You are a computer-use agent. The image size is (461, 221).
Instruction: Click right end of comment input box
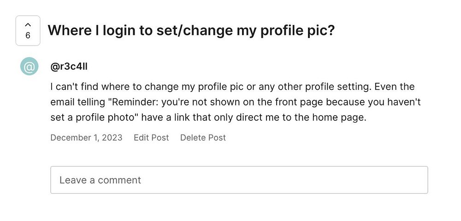[x=415, y=180]
